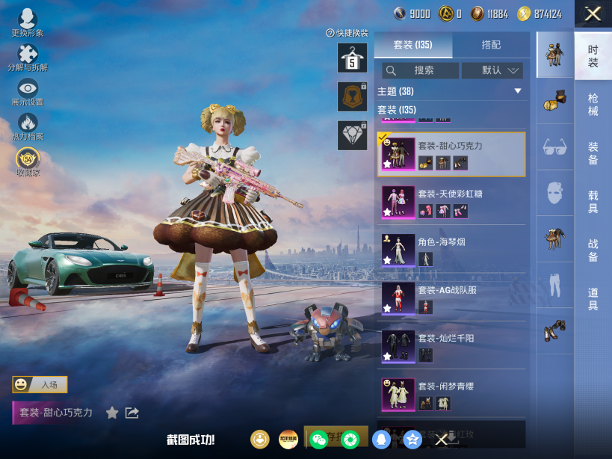The width and height of the screenshot is (612, 459).
Task: Share screenshot to QQ penguin icon
Action: tap(381, 440)
